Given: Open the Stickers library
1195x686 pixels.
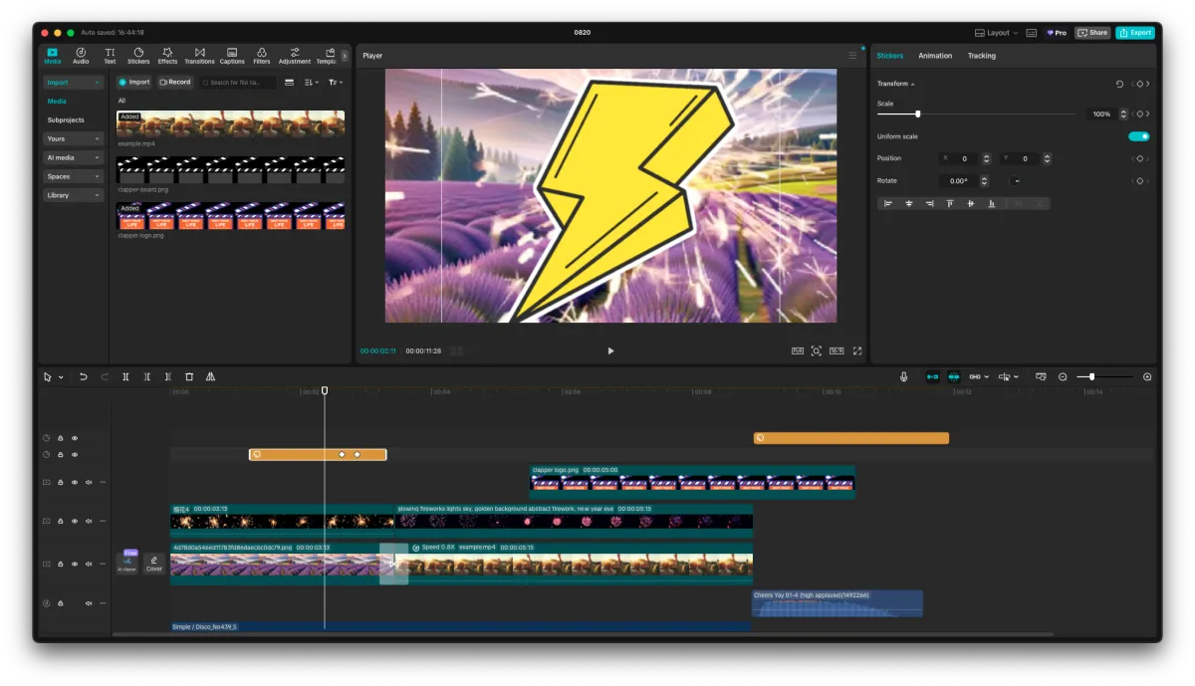Looking at the screenshot, I should tap(138, 56).
